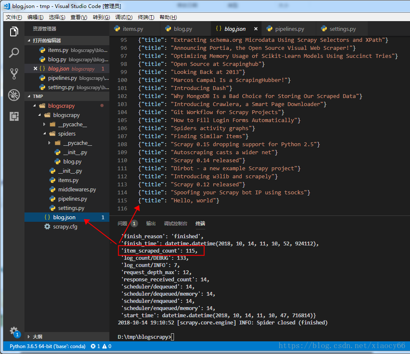Collapse the open editors section

pyautogui.click(x=29, y=41)
